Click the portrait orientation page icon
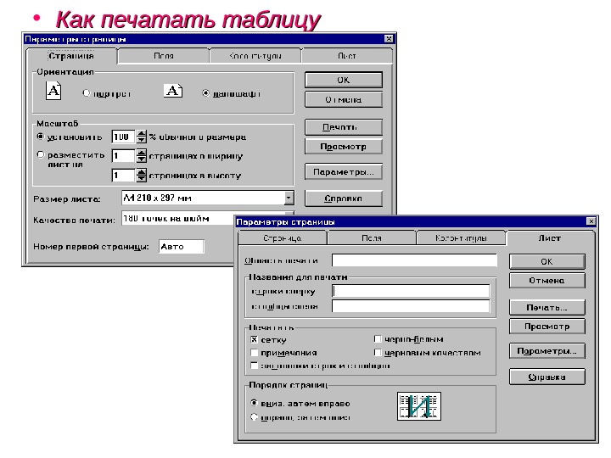611x458 pixels. 53,91
